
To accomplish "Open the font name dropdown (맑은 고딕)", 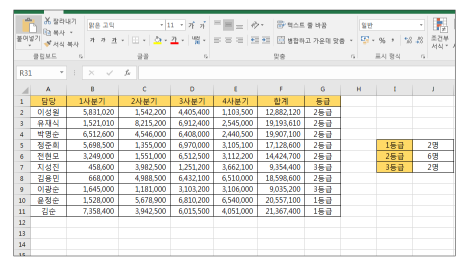I will (x=161, y=25).
